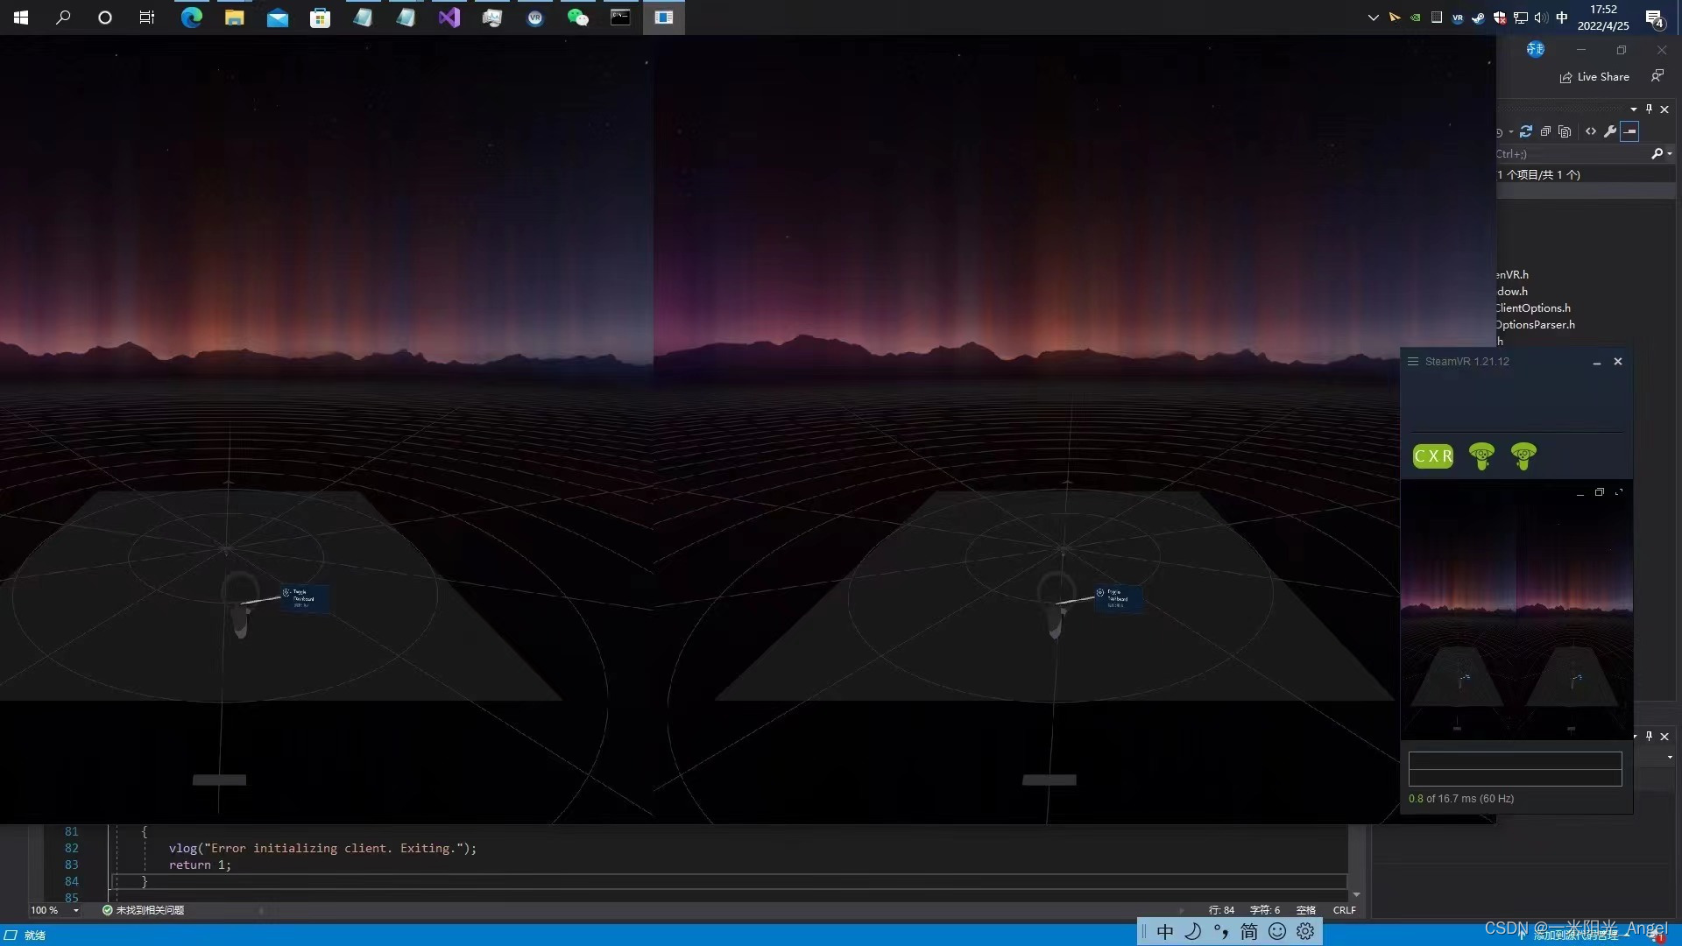Toggle IME half/full width moon icon
Image resolution: width=1682 pixels, height=946 pixels.
(x=1193, y=932)
